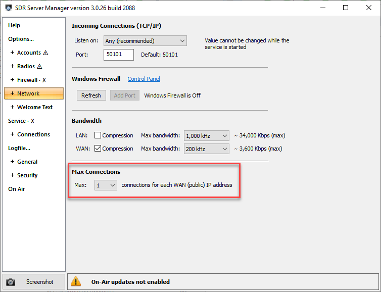Open the Control Panel link
This screenshot has height=292, width=381.
[x=144, y=79]
